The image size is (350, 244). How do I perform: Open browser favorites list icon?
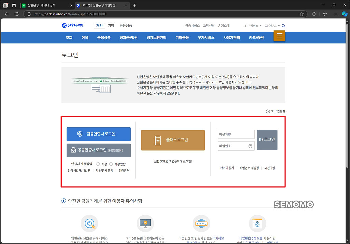point(325,14)
